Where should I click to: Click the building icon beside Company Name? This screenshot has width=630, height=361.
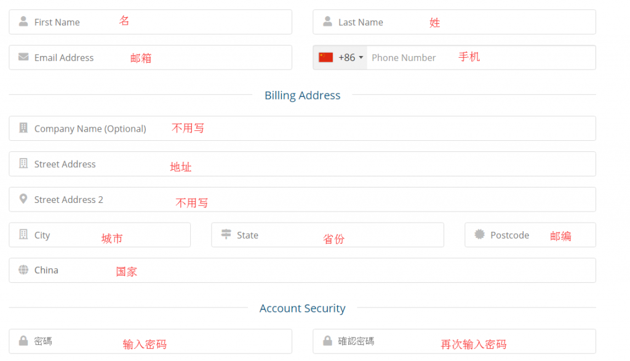pos(23,128)
